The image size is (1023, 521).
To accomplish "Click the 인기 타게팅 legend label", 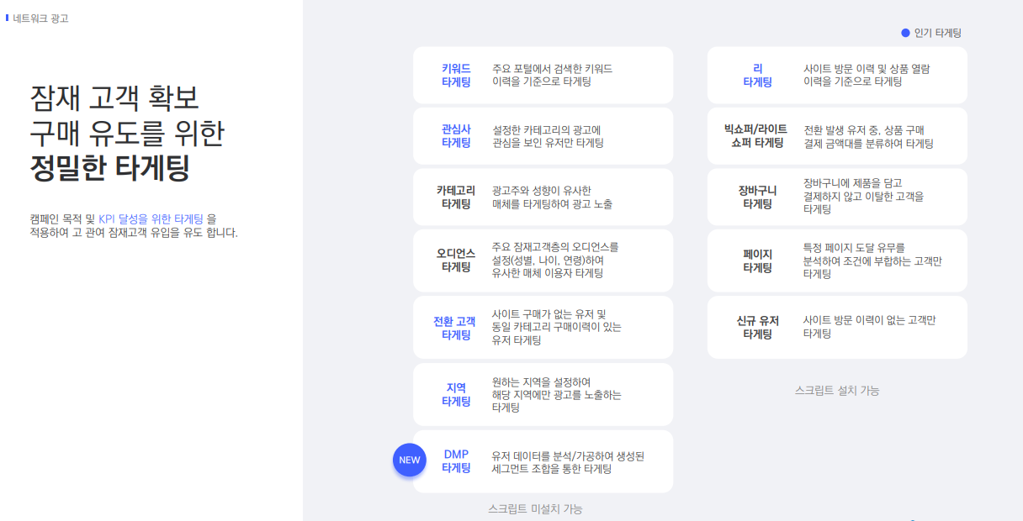I will [938, 33].
